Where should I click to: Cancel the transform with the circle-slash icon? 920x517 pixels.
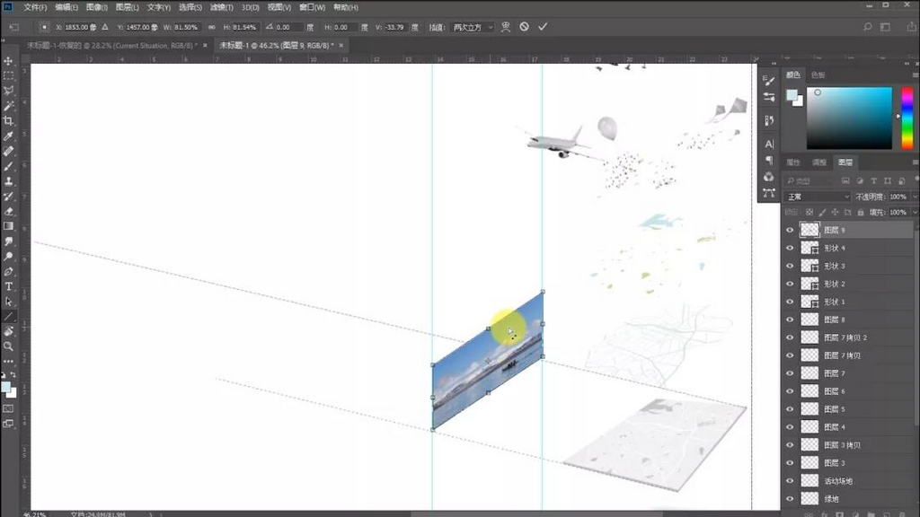[524, 27]
